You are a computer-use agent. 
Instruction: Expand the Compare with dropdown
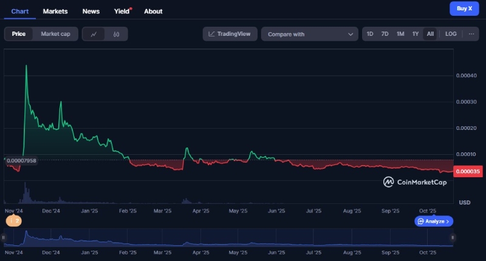point(310,34)
